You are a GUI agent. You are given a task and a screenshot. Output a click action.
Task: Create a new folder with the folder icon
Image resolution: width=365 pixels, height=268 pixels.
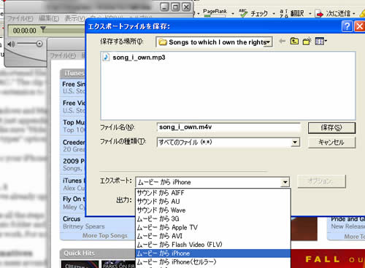point(307,42)
